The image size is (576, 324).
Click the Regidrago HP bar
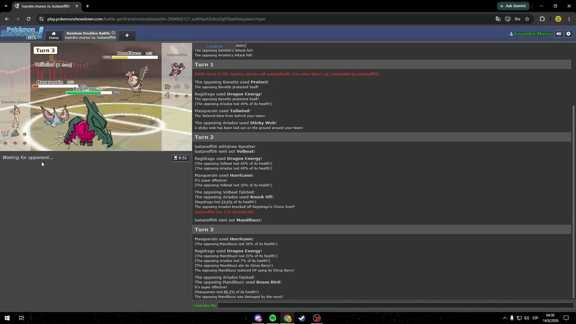tap(89, 93)
